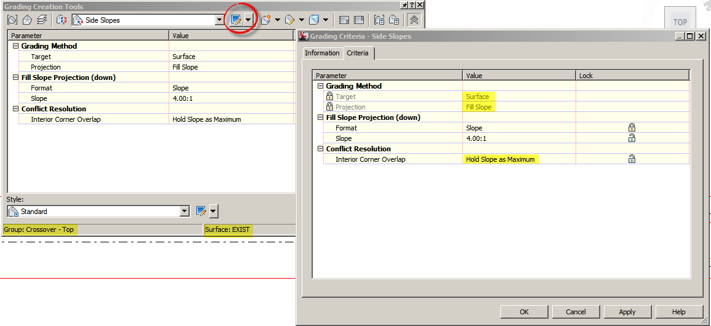Click the Create Grading tool icon
The image size is (711, 326).
tap(266, 20)
